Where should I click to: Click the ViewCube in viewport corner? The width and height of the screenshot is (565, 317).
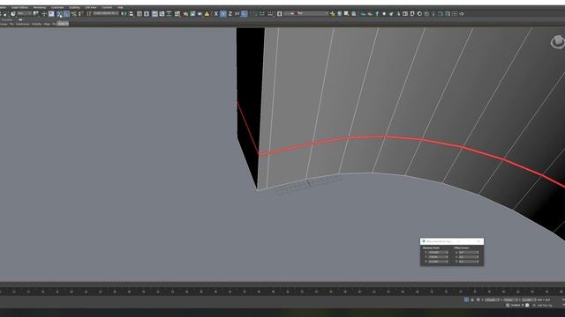coord(557,41)
